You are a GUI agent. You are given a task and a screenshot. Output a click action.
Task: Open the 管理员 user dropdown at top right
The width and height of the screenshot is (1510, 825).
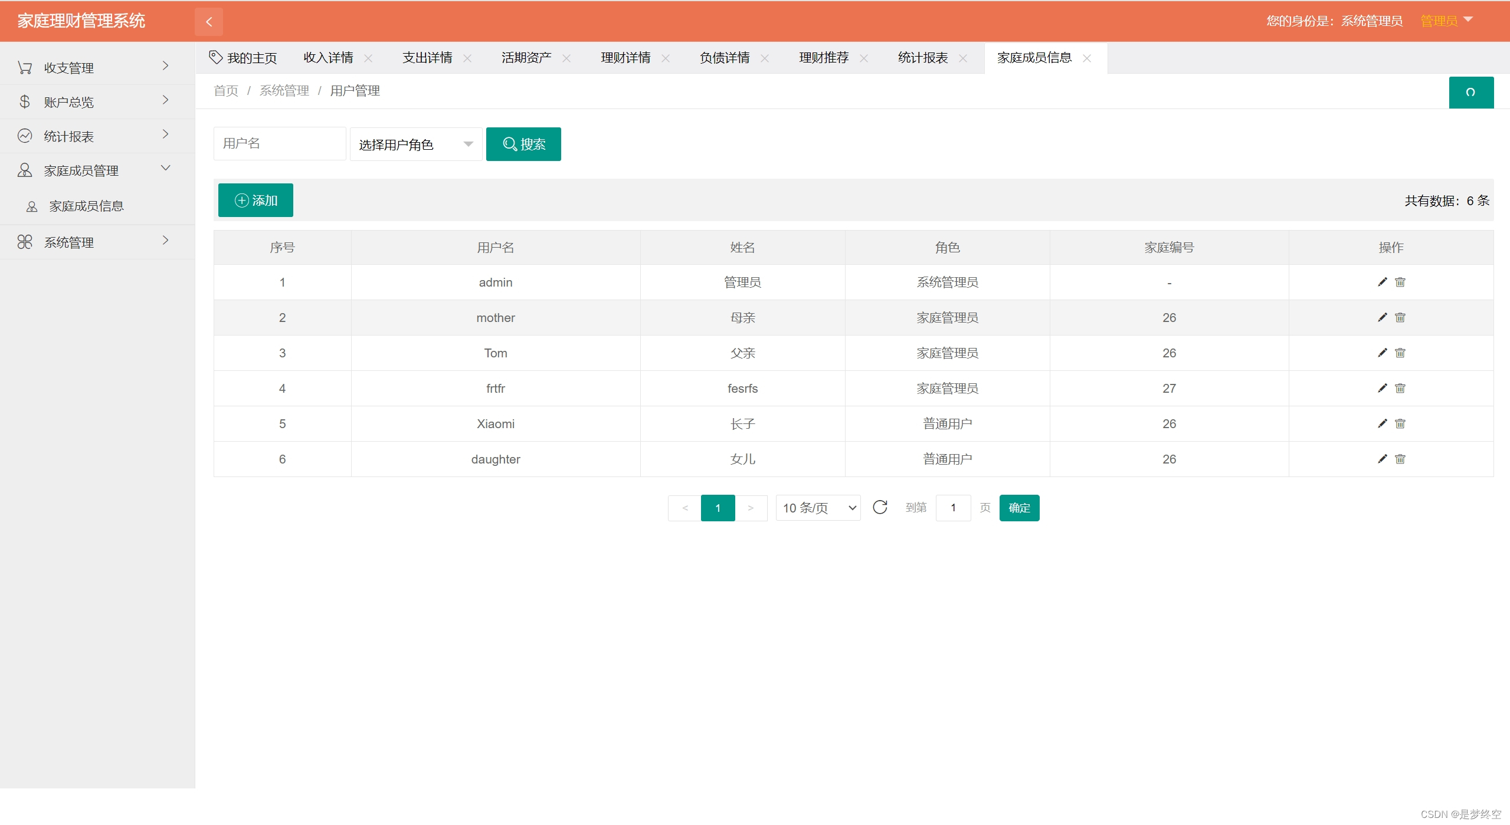[1445, 20]
